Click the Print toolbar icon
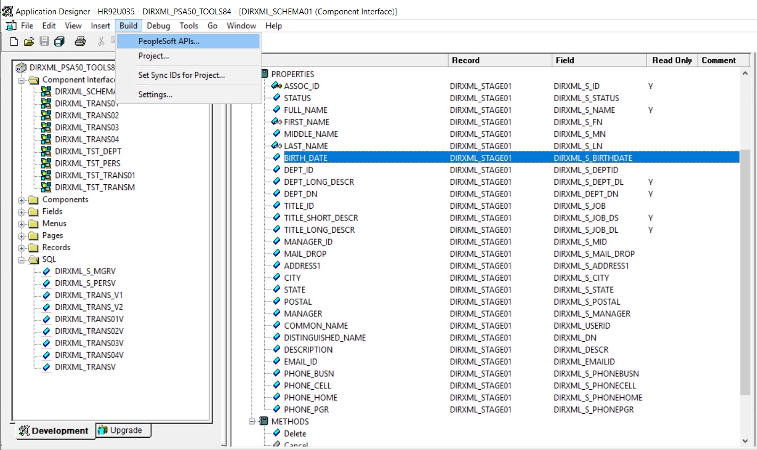The width and height of the screenshot is (757, 450). pos(80,41)
